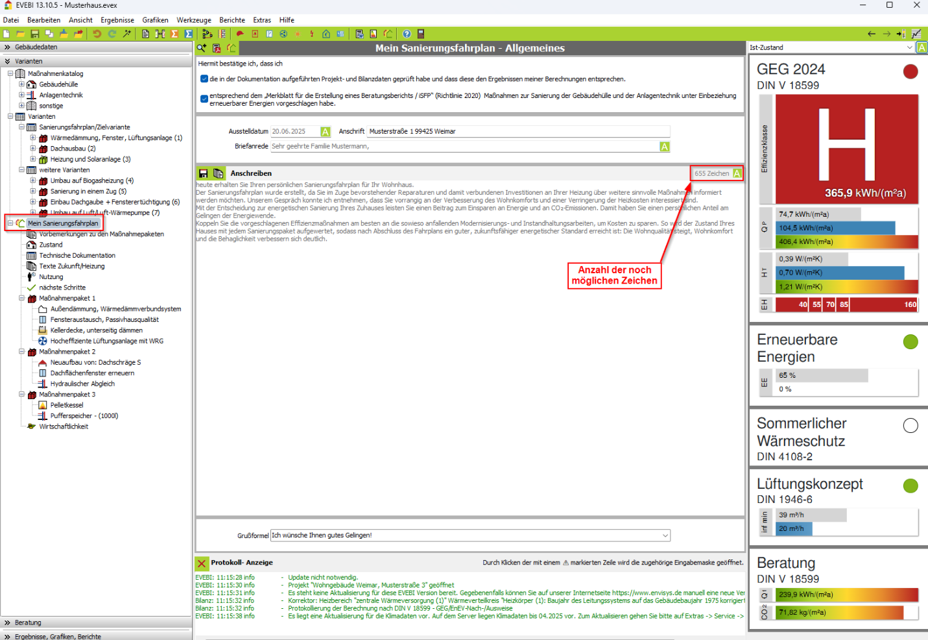Open the Werkzeuge menu
The image size is (928, 640).
coord(194,20)
